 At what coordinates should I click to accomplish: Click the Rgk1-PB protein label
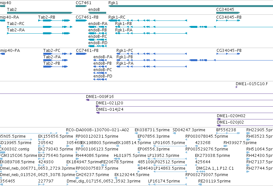coord(124,57)
